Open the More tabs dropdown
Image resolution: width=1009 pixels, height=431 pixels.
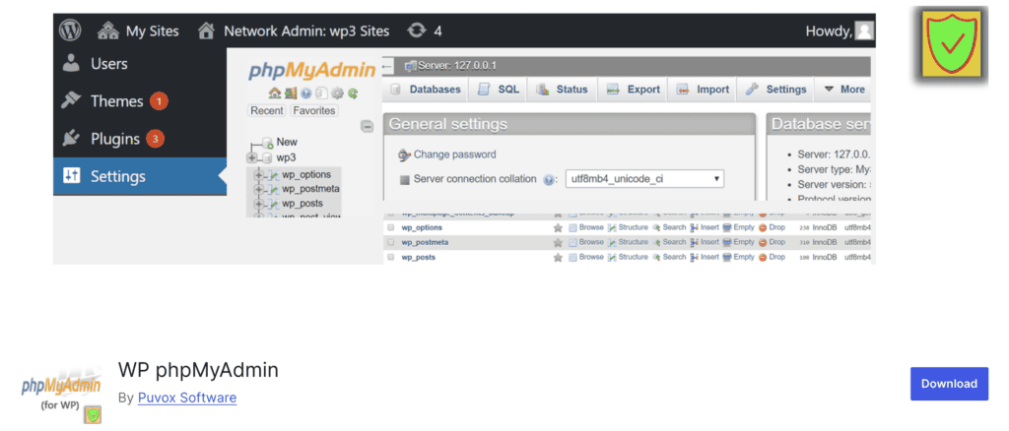(x=844, y=90)
